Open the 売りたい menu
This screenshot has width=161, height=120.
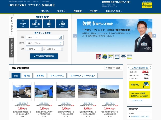click(x=63, y=11)
